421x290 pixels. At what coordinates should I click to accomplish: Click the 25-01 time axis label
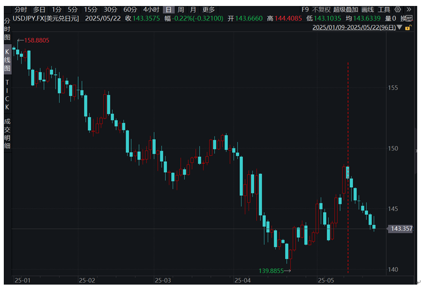[23, 280]
